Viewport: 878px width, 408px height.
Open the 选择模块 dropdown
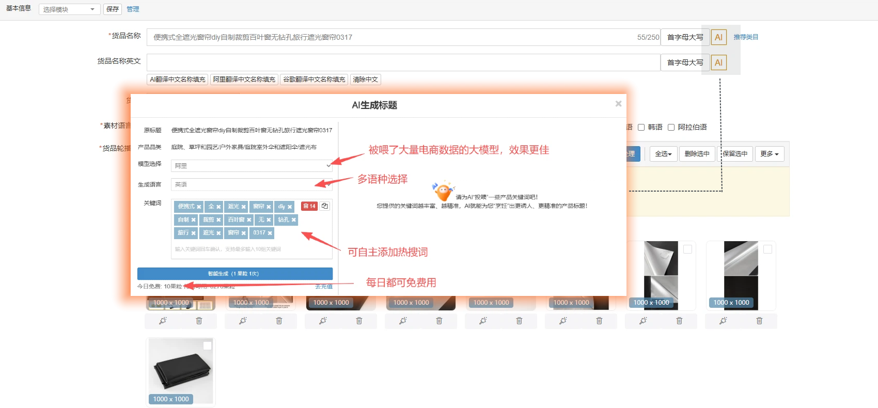[69, 9]
